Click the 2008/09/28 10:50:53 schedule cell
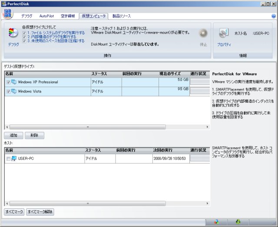 [x=171, y=158]
